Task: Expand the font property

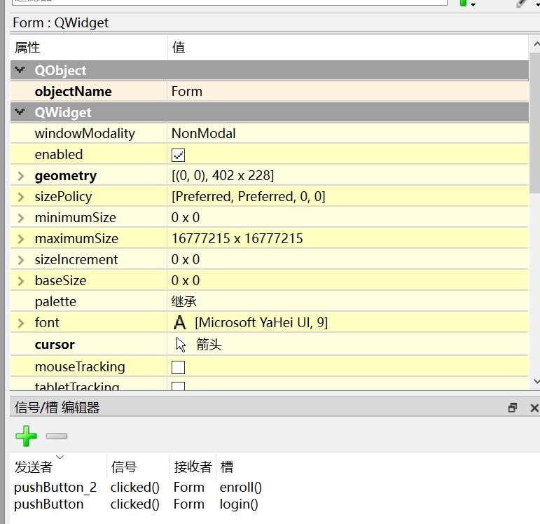Action: tap(21, 323)
